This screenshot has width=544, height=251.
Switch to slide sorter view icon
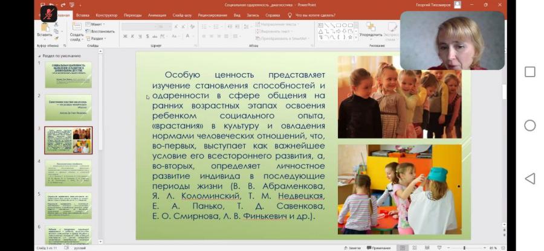point(414,248)
